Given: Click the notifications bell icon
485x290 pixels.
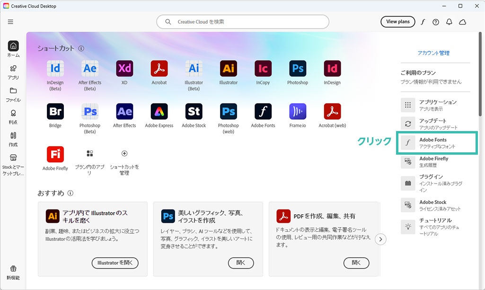Looking at the screenshot, I should [x=449, y=22].
